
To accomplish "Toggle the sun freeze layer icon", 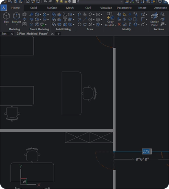I will point(62,2).
